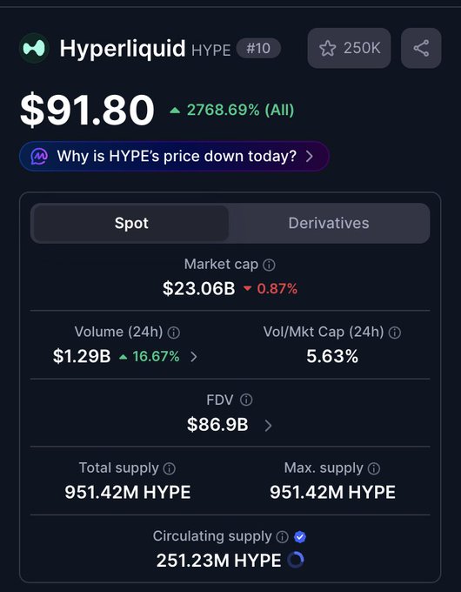
Task: Show Vol/Mkt Cap (24h) info icon
Action: pyautogui.click(x=395, y=333)
